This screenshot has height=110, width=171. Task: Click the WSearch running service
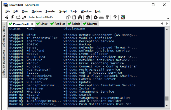click(x=33, y=95)
